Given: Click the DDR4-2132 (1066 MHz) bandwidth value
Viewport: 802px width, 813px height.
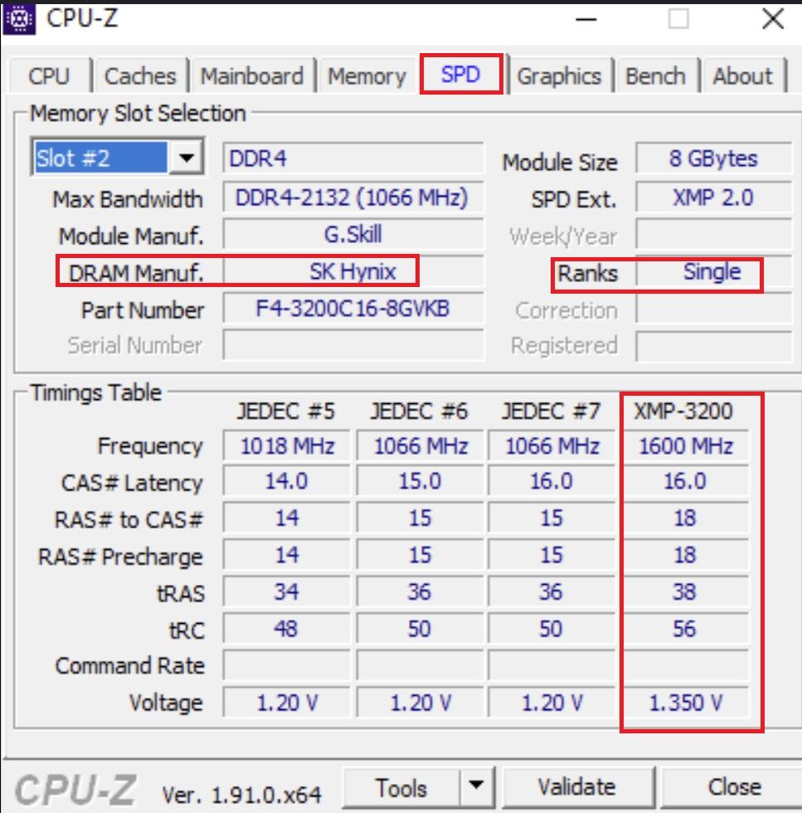Looking at the screenshot, I should pyautogui.click(x=353, y=197).
